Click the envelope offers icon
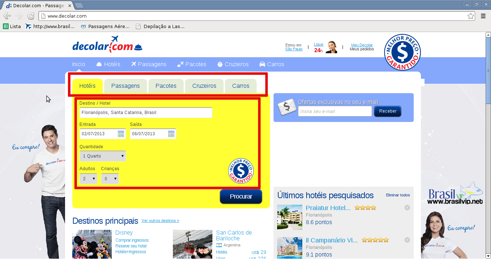This screenshot has height=259, width=491. tap(287, 108)
